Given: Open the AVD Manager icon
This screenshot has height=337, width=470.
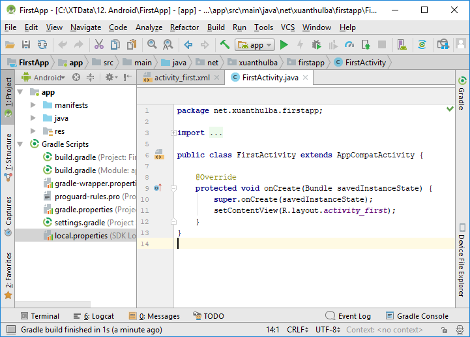Looking at the screenshot, I should (x=402, y=45).
